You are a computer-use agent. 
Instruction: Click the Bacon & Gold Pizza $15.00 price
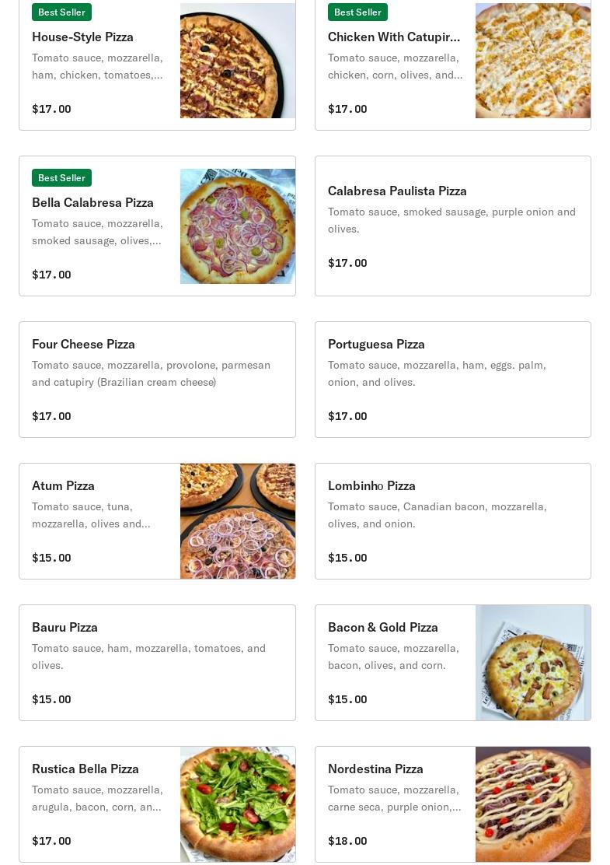point(347,699)
